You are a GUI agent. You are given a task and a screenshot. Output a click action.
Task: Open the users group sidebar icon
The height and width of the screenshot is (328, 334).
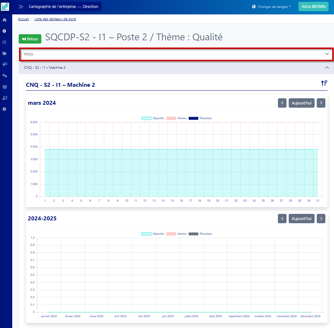click(5, 87)
